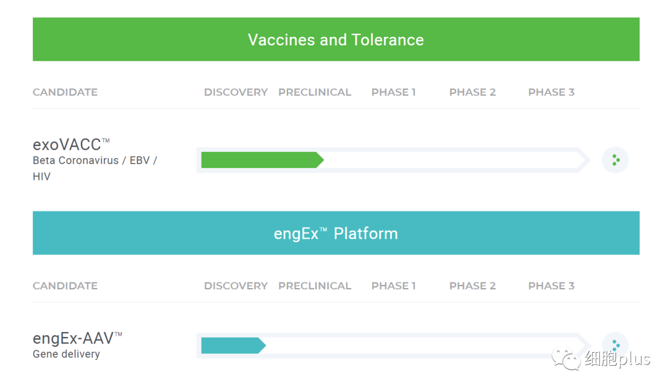
Task: Select the engEx-AAV candidate name
Action: coord(78,338)
